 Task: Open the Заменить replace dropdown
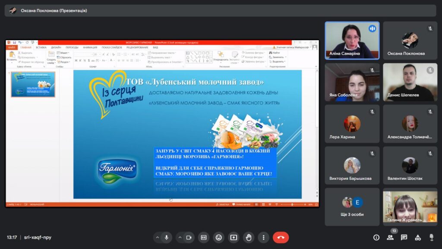pos(278,57)
